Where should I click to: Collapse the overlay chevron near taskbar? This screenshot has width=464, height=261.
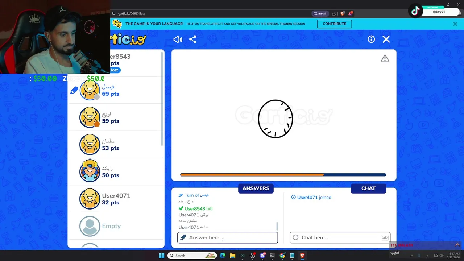[457, 245]
